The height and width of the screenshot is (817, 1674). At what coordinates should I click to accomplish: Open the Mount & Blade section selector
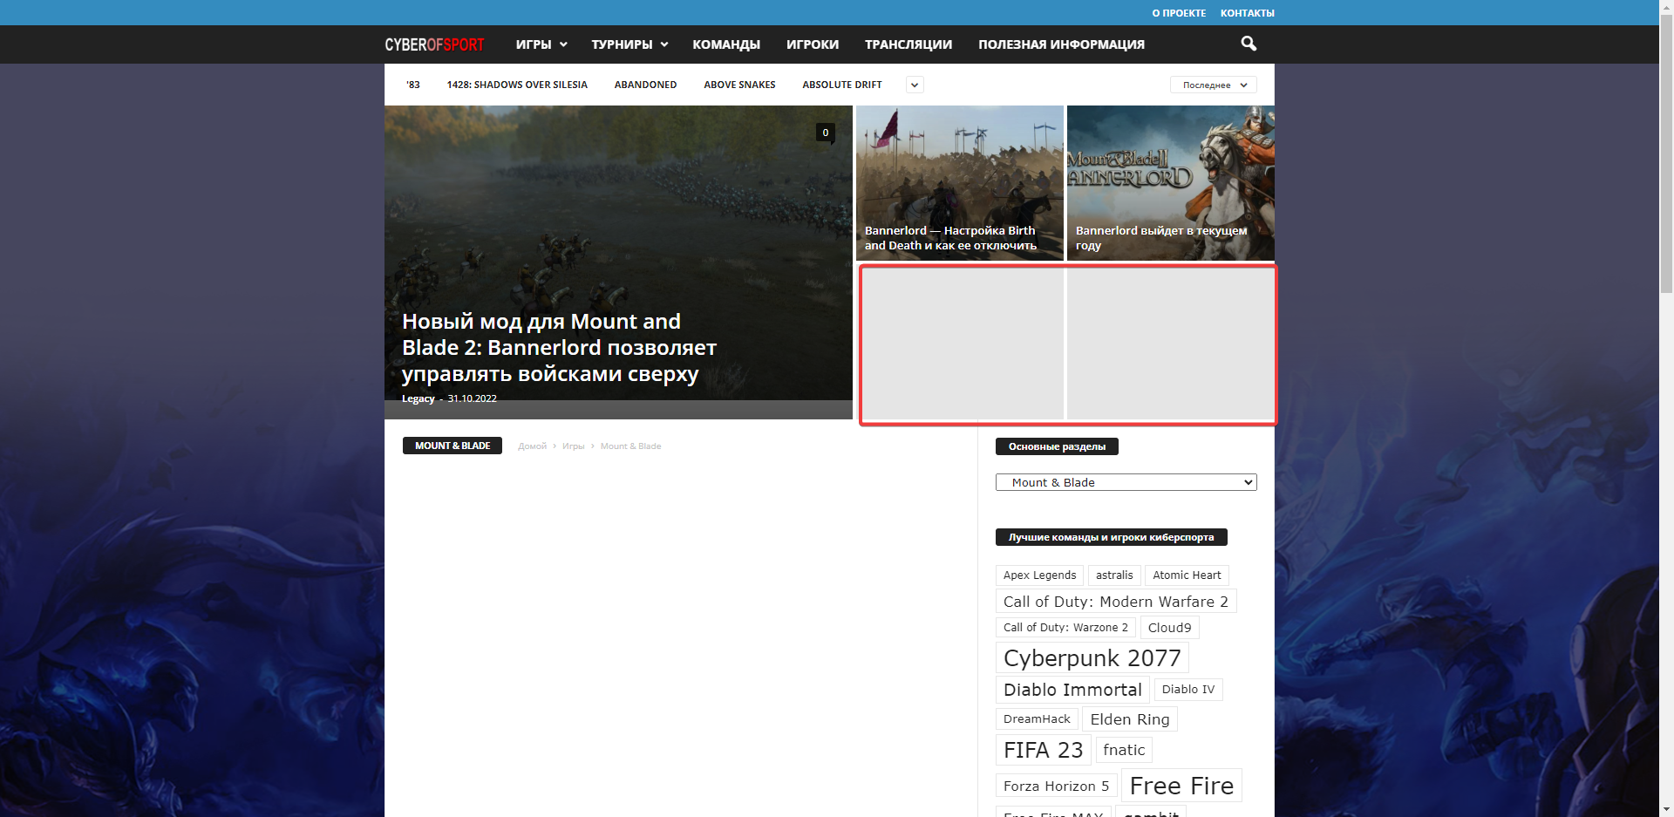tap(1126, 482)
